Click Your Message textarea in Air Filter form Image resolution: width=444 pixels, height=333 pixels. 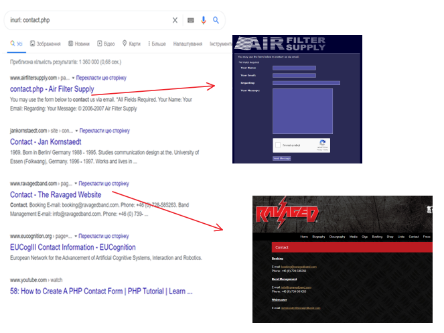303,111
